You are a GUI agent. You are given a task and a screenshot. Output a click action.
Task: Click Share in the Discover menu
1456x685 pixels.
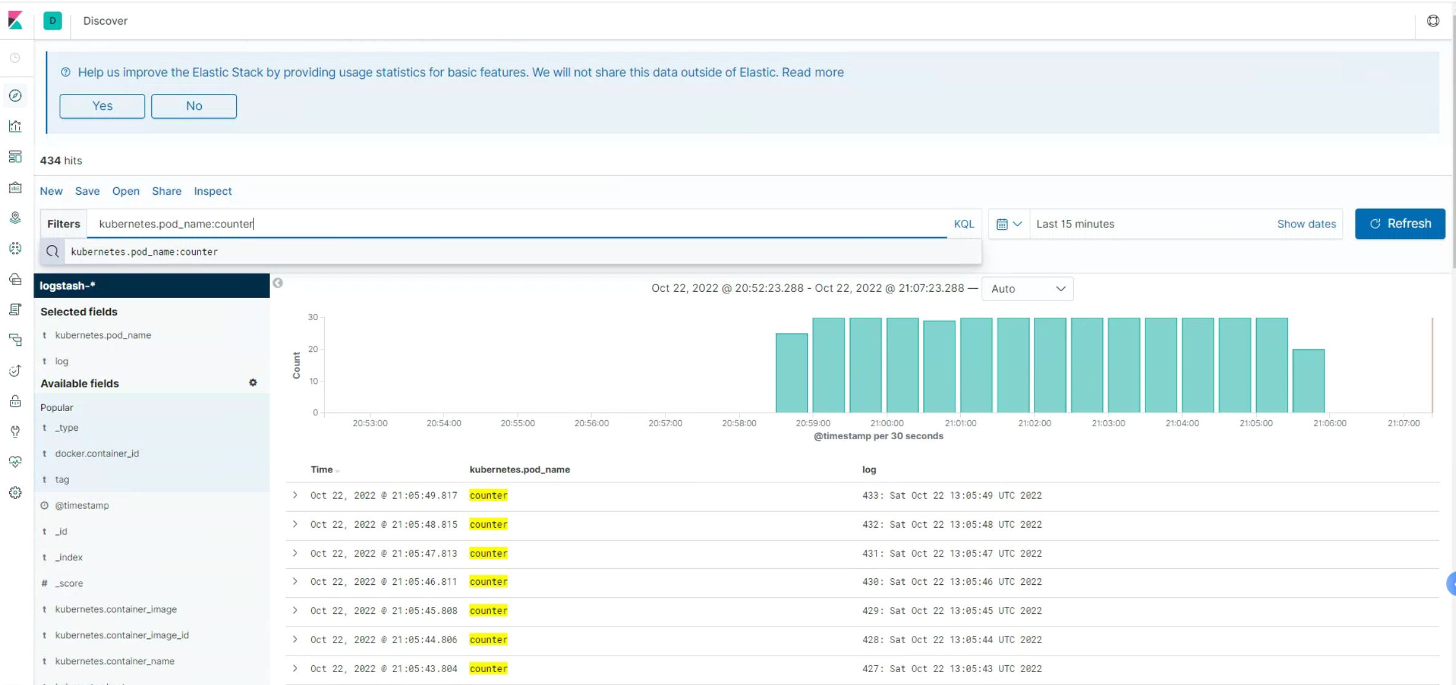click(167, 191)
